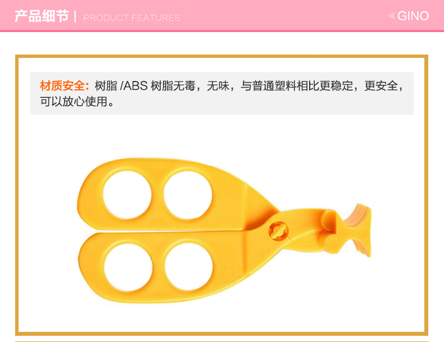Click the pink header banner

(222, 16)
